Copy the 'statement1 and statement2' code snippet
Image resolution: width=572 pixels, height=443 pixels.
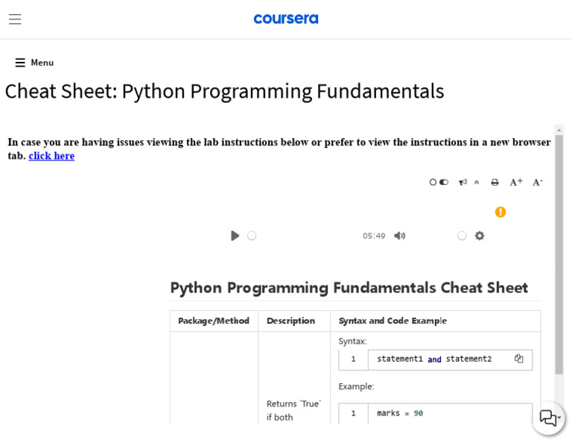coord(518,359)
